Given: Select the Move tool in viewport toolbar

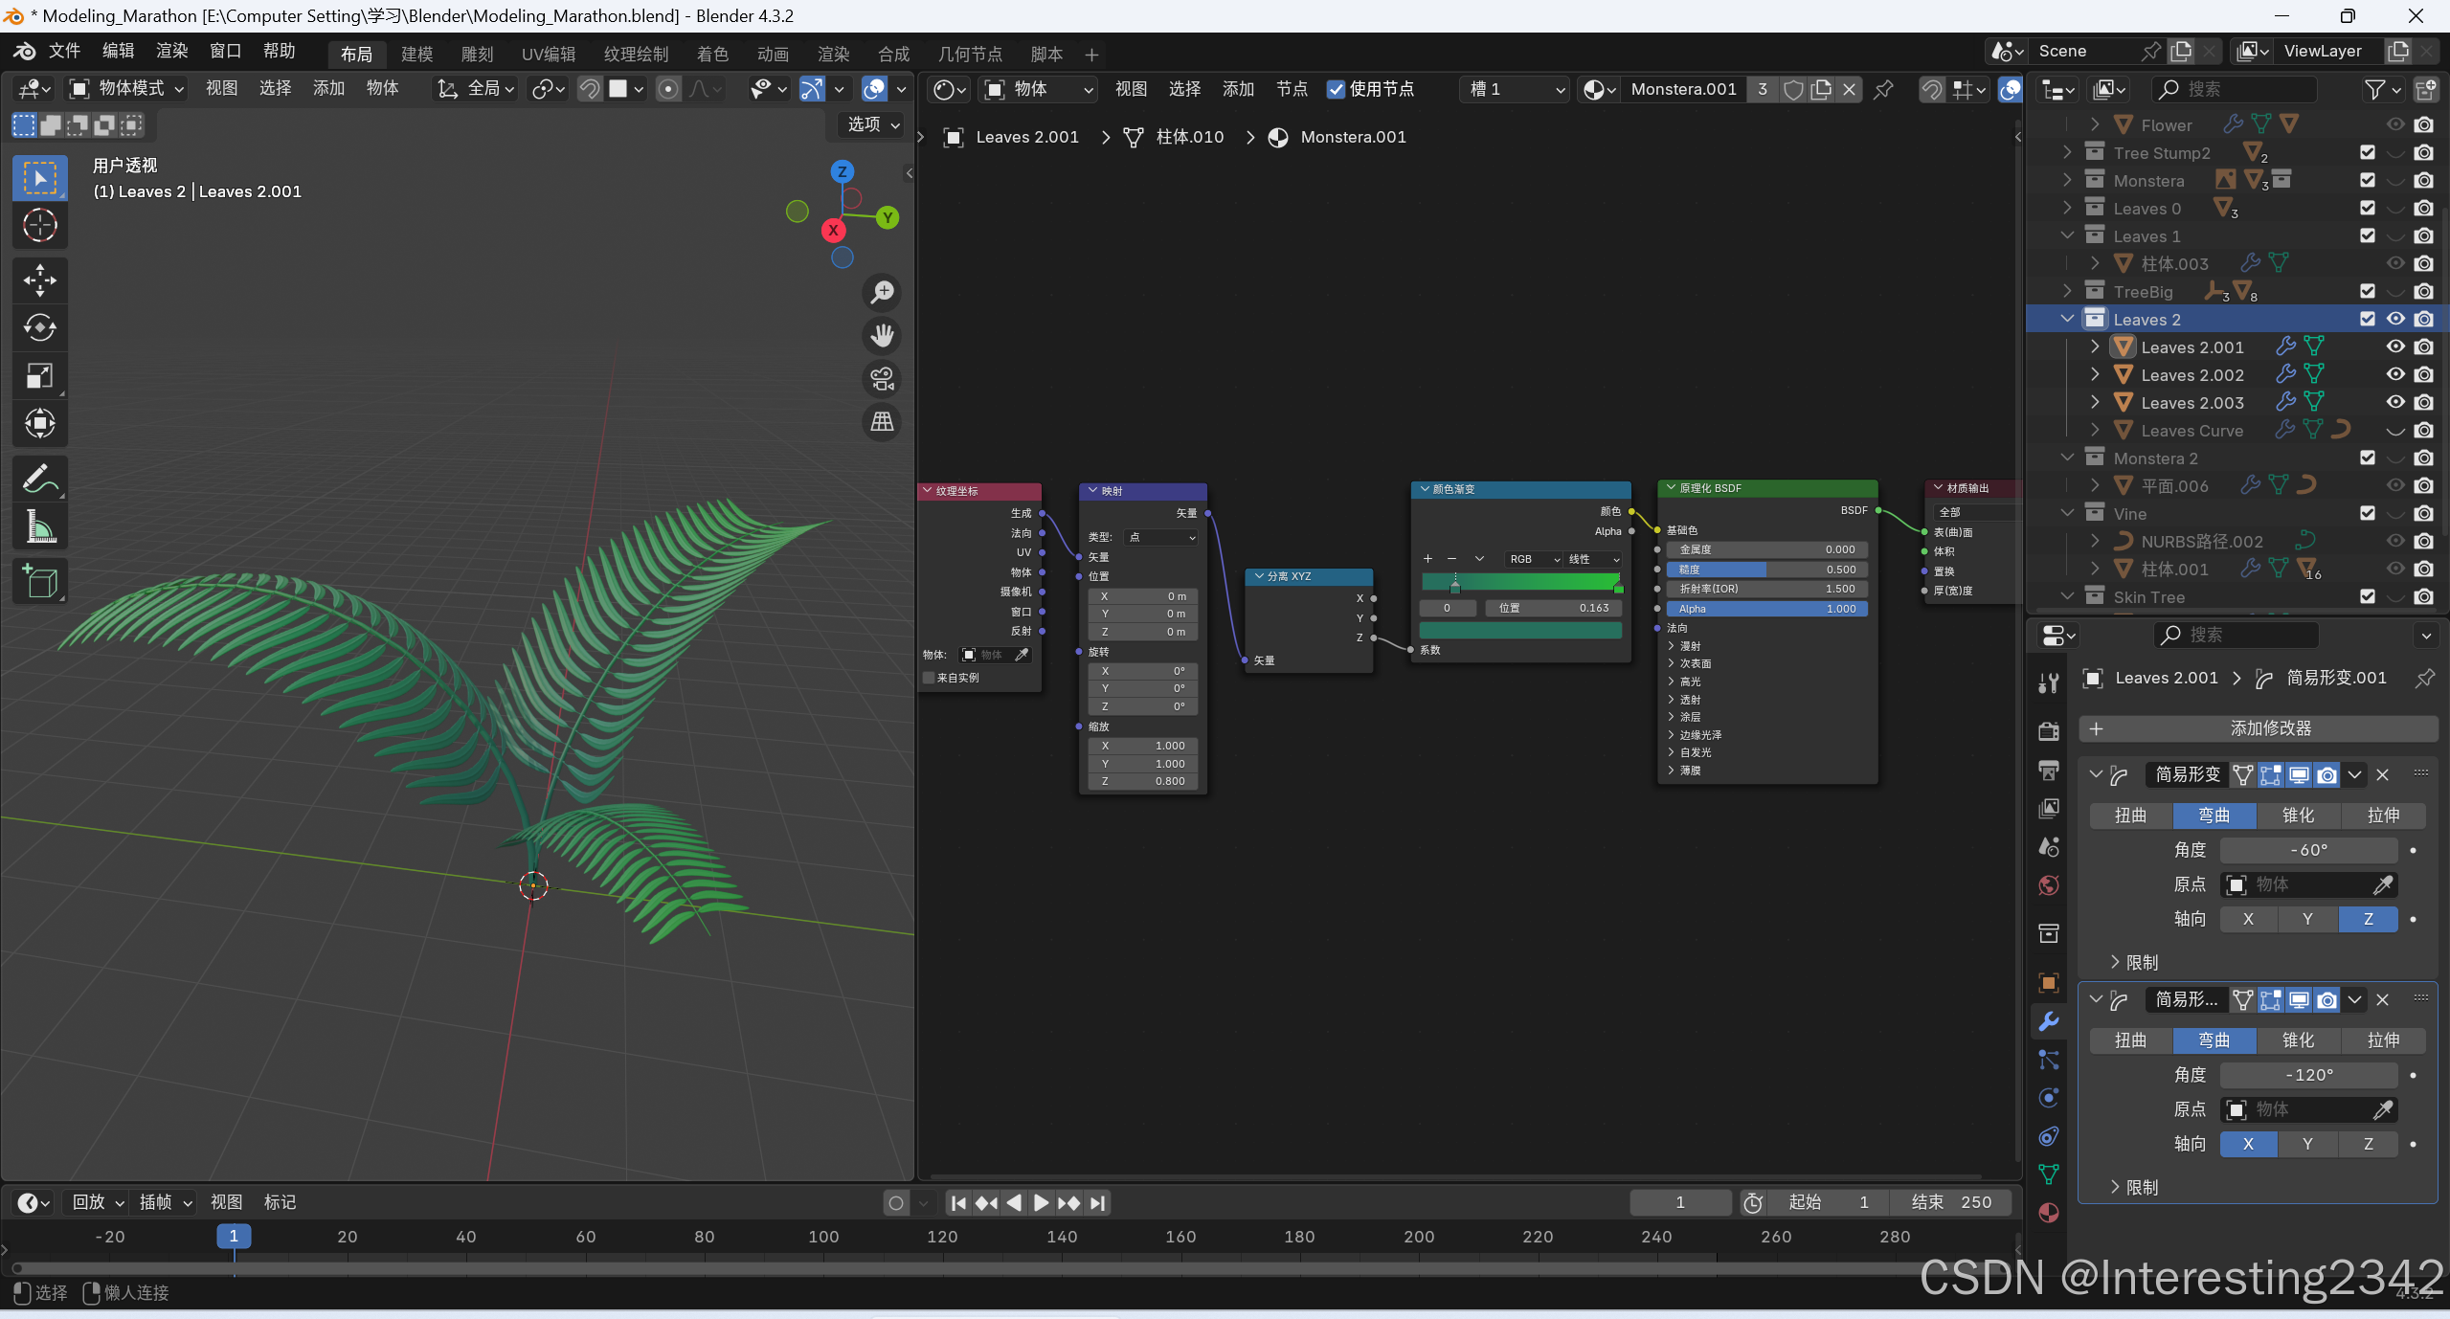Looking at the screenshot, I should tap(39, 279).
